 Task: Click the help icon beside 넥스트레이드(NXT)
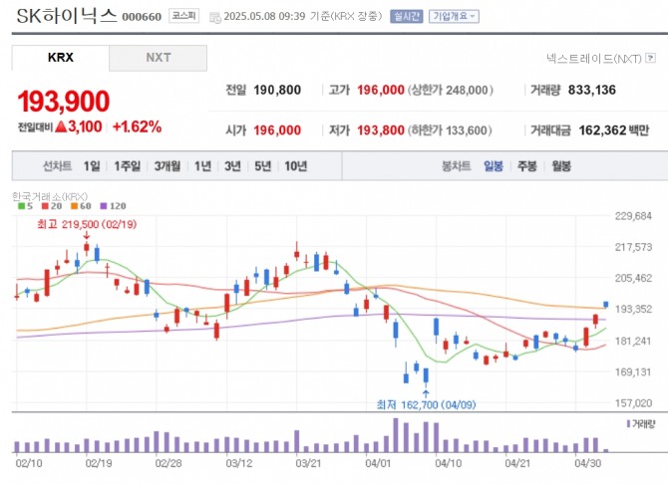651,60
